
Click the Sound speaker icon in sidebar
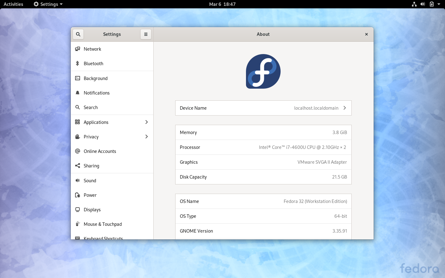click(x=78, y=180)
